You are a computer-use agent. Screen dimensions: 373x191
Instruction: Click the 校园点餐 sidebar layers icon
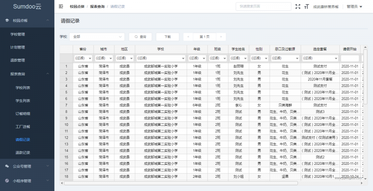(7, 20)
